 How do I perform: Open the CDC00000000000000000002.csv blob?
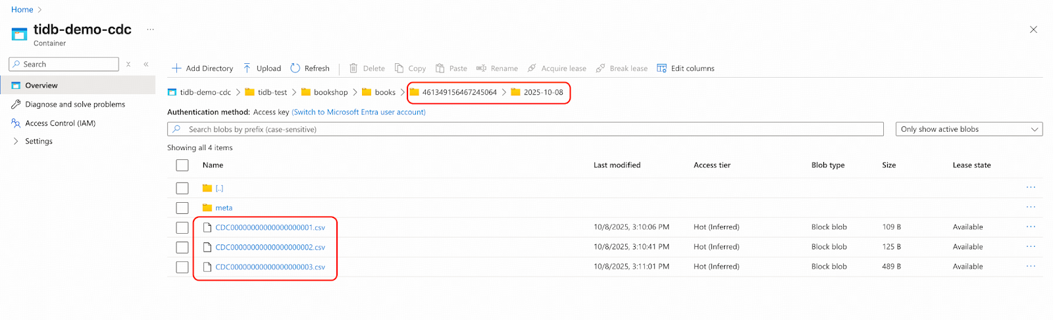coord(270,248)
